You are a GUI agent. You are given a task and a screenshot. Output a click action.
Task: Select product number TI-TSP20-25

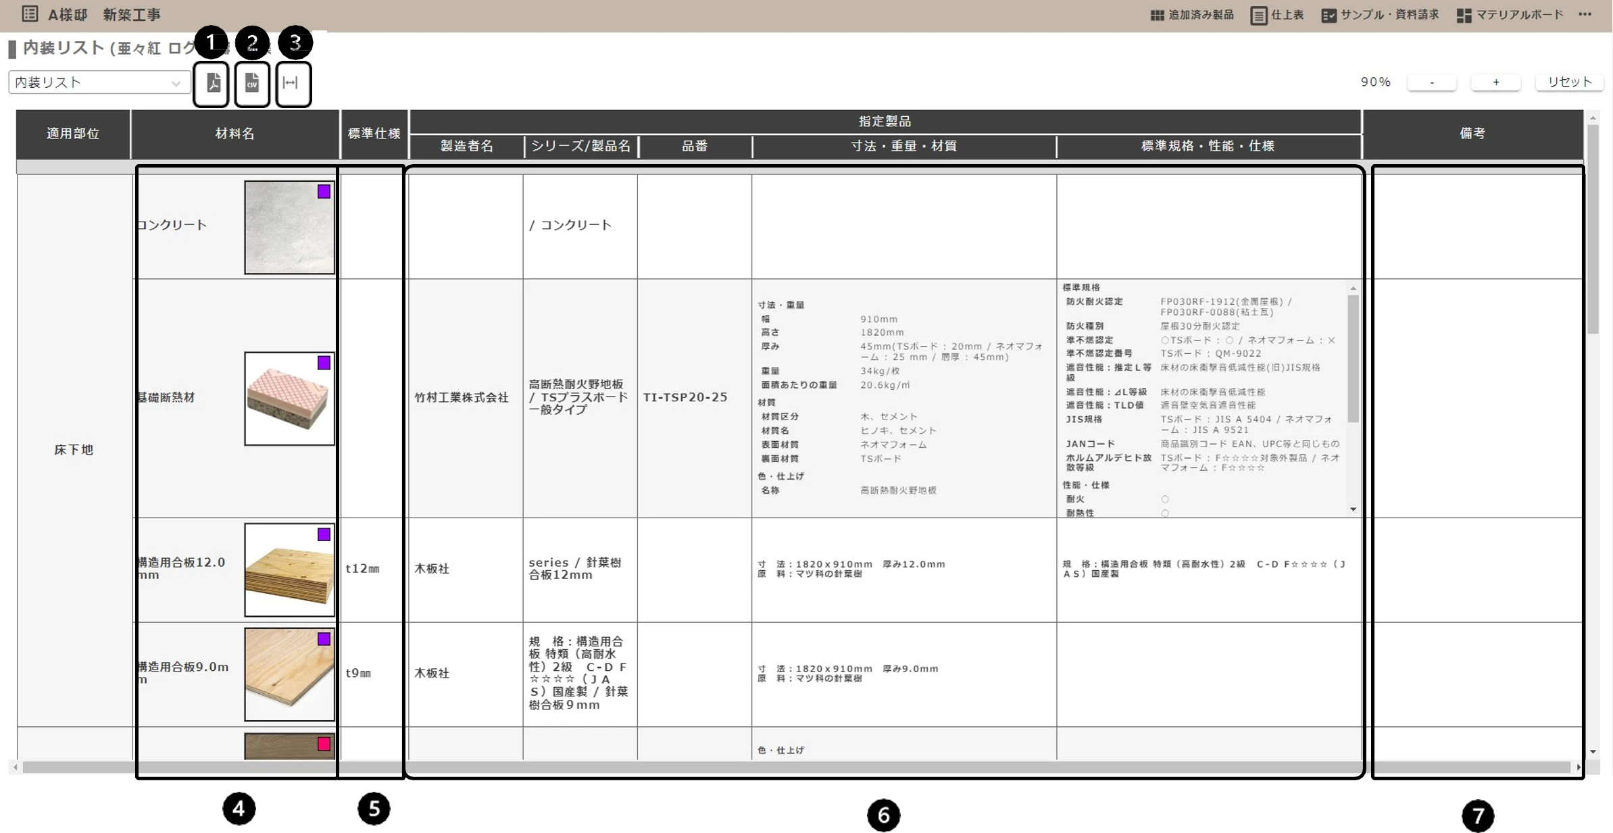(x=695, y=398)
